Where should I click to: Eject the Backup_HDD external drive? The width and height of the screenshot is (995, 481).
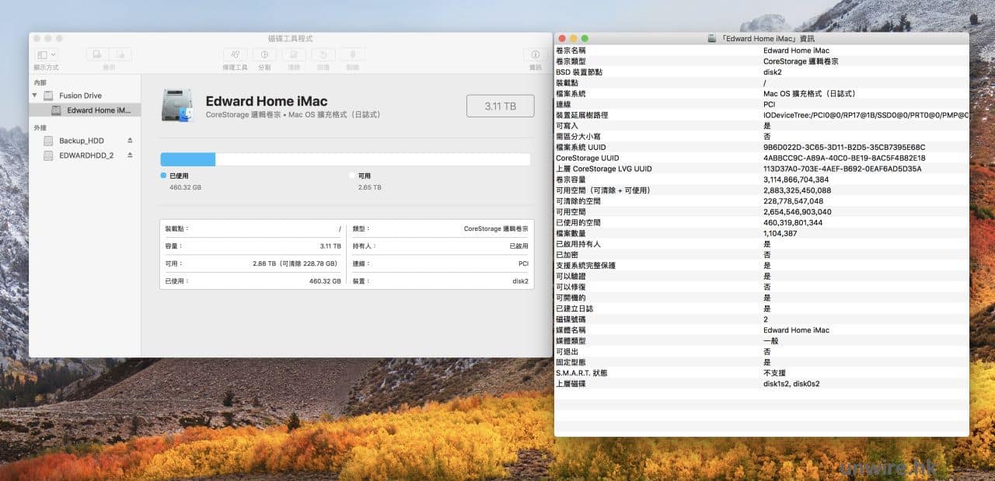click(130, 141)
